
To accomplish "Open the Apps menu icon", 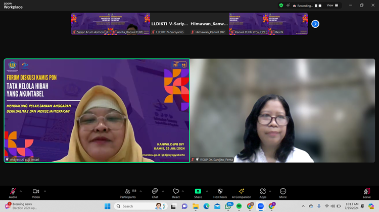I will [263, 192].
